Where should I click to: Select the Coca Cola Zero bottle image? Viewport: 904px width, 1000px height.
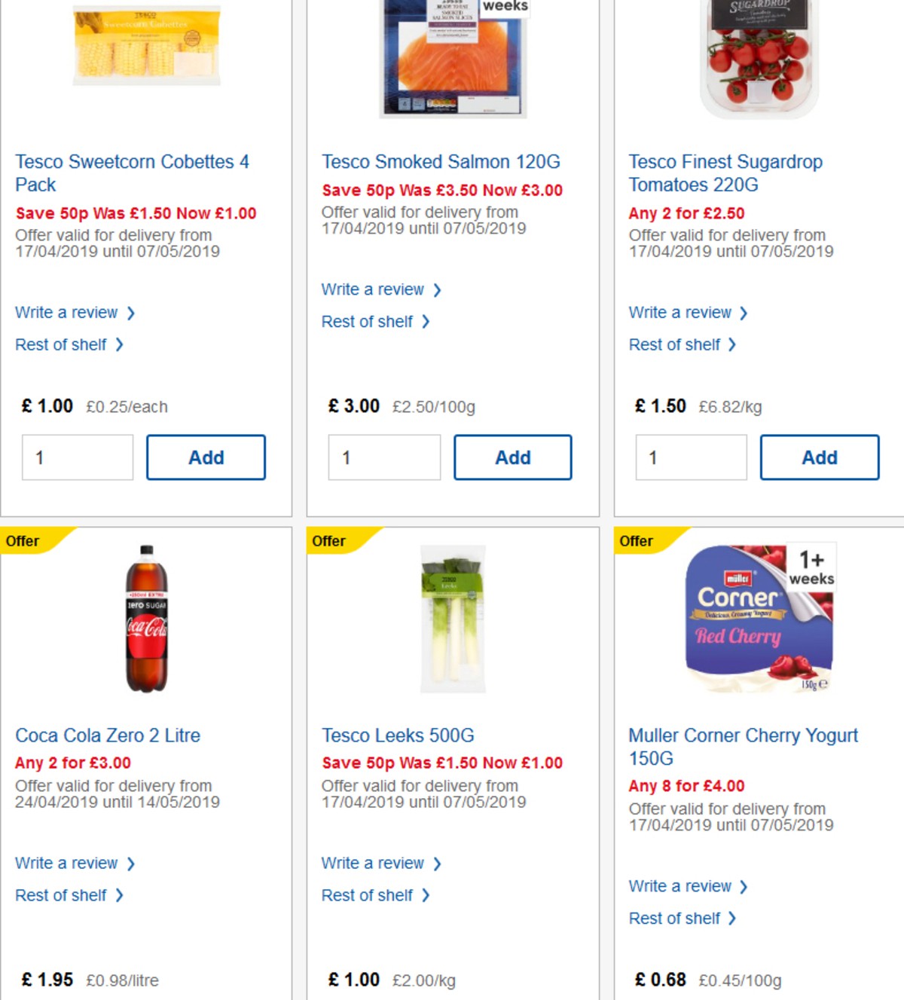point(146,618)
